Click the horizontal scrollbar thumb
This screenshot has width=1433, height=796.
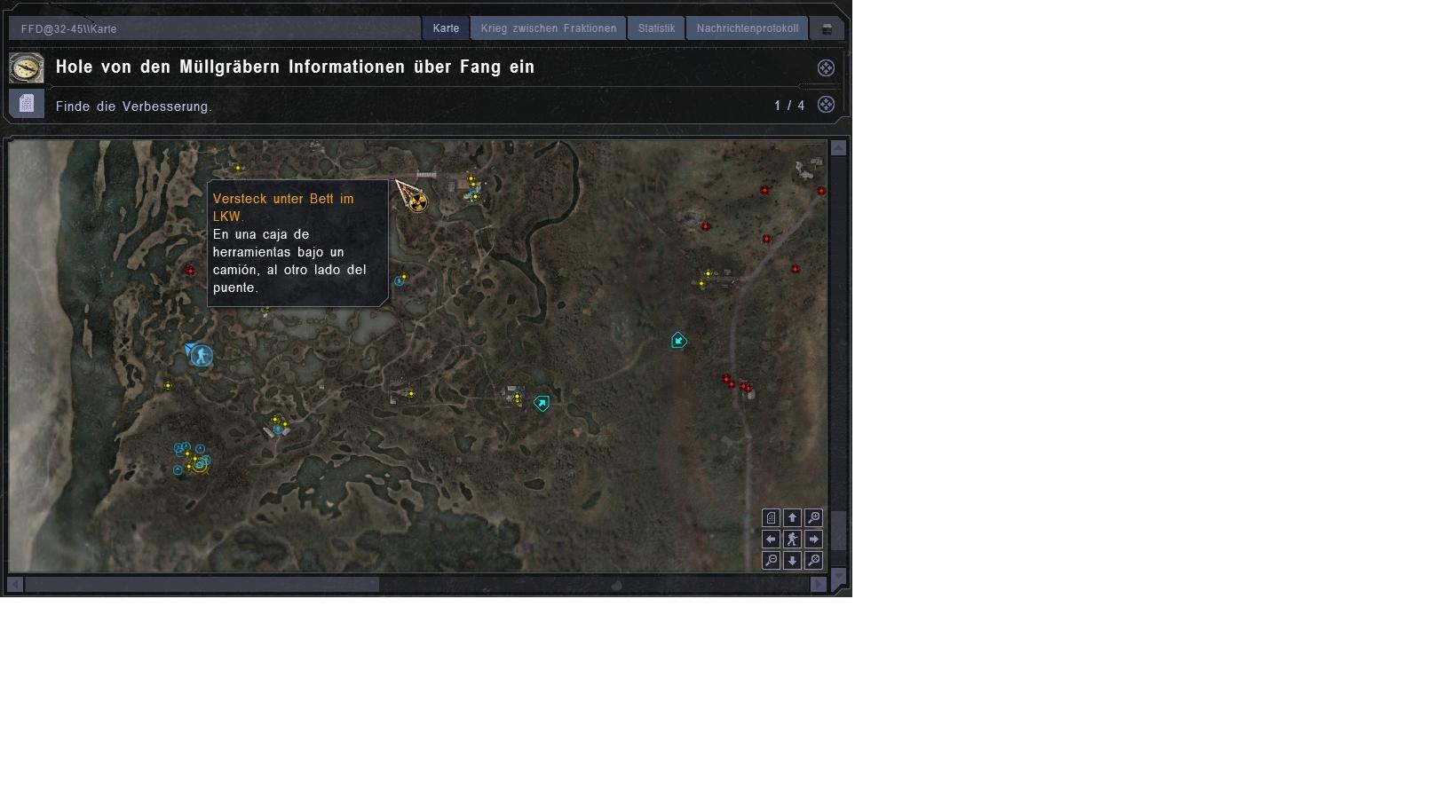(x=202, y=584)
